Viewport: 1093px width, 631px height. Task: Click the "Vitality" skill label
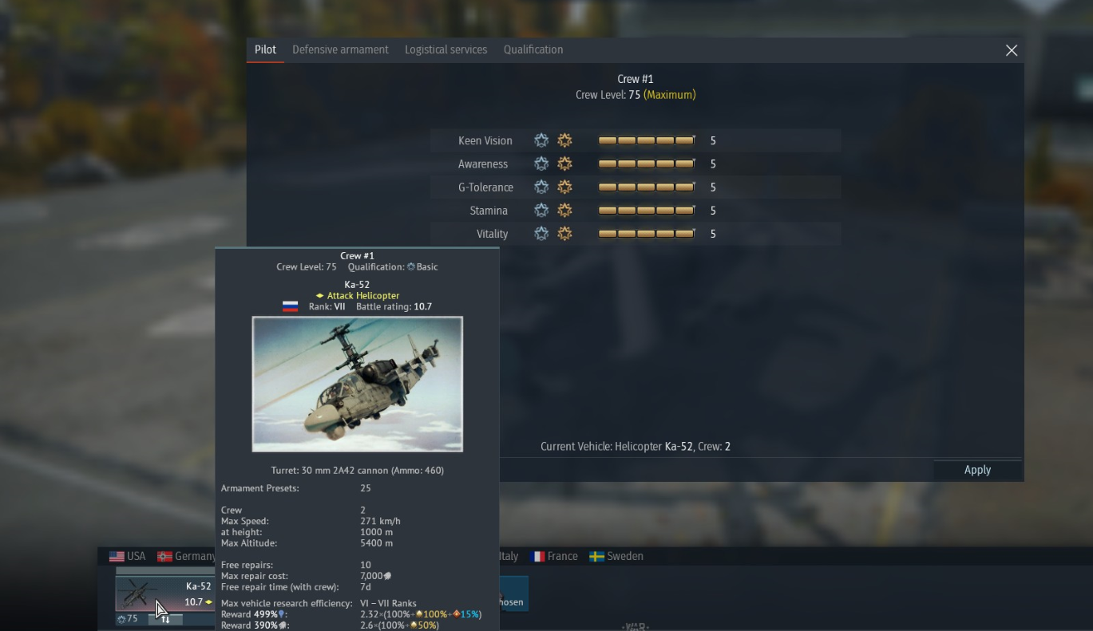click(493, 234)
